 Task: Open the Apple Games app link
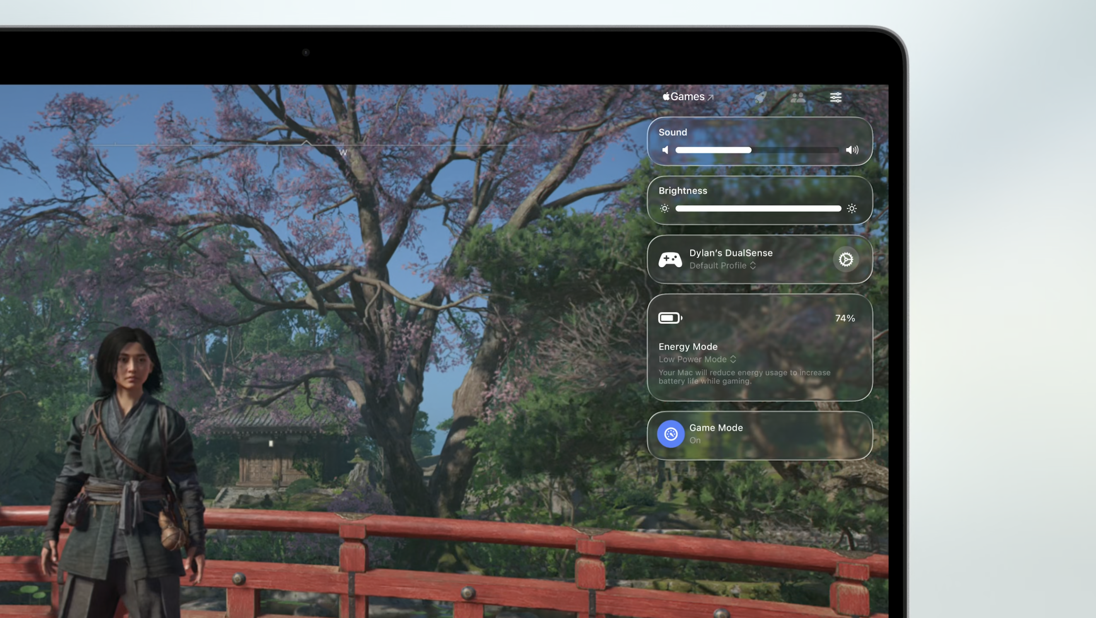(688, 97)
